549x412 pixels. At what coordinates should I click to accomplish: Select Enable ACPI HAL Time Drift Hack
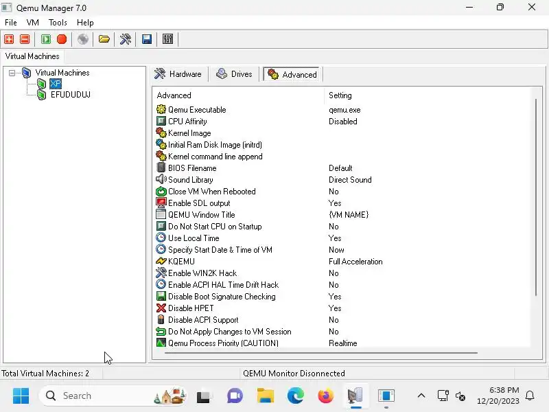223,285
